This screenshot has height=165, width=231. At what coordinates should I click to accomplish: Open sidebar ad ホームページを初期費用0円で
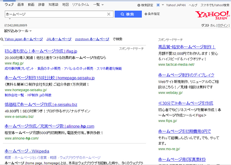pyautogui.click(x=185, y=131)
